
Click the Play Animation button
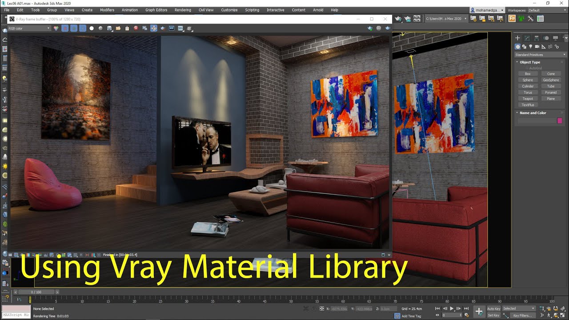point(452,308)
